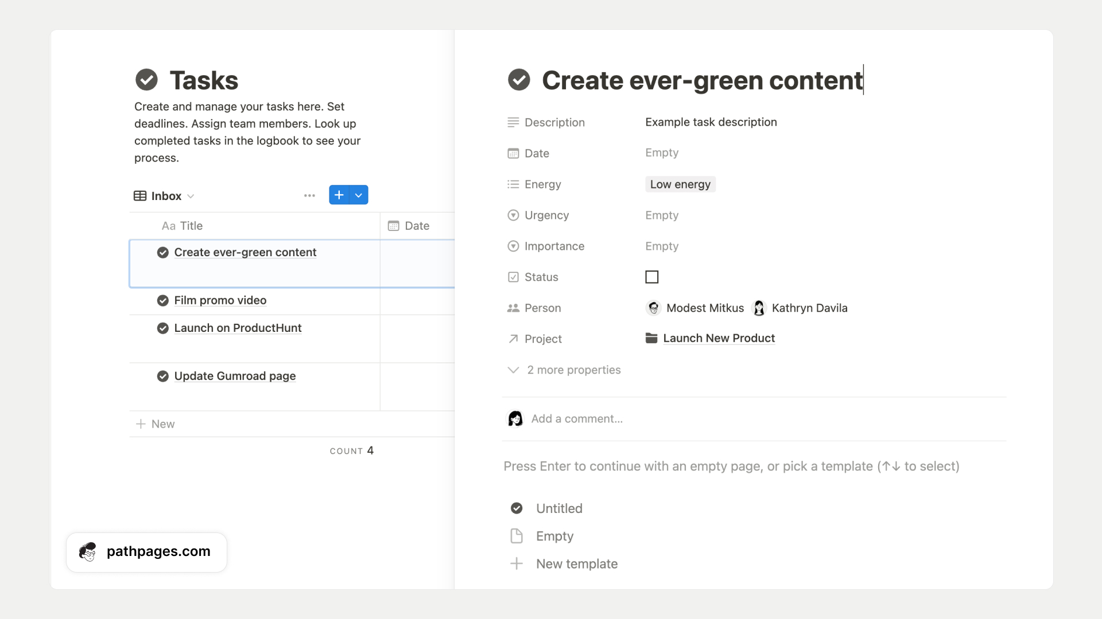The width and height of the screenshot is (1102, 619).
Task: Click the blue New task button
Action: (x=339, y=195)
